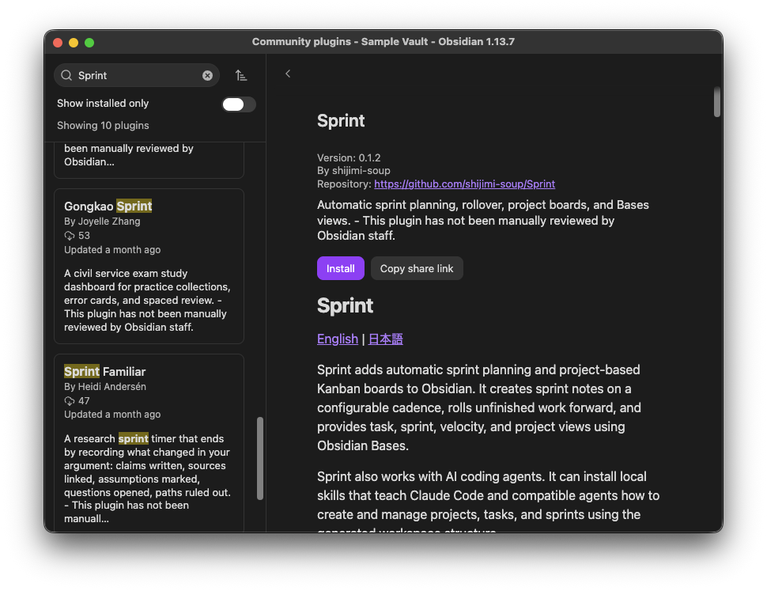This screenshot has height=591, width=767.
Task: Click the window's yellow minimize button
Action: click(x=74, y=43)
